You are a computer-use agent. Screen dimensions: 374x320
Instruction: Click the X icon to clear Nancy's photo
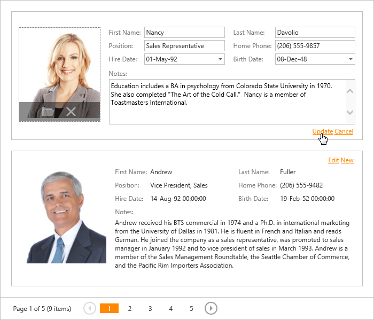coord(71,112)
